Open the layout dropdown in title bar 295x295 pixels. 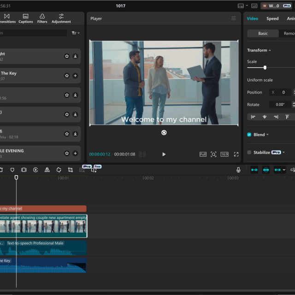coord(242,6)
